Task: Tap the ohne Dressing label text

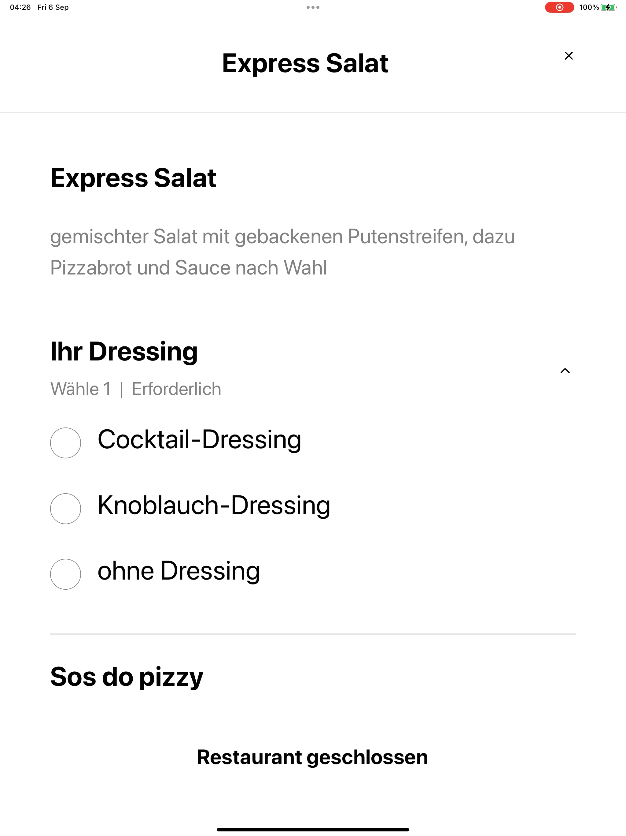Action: point(179,571)
